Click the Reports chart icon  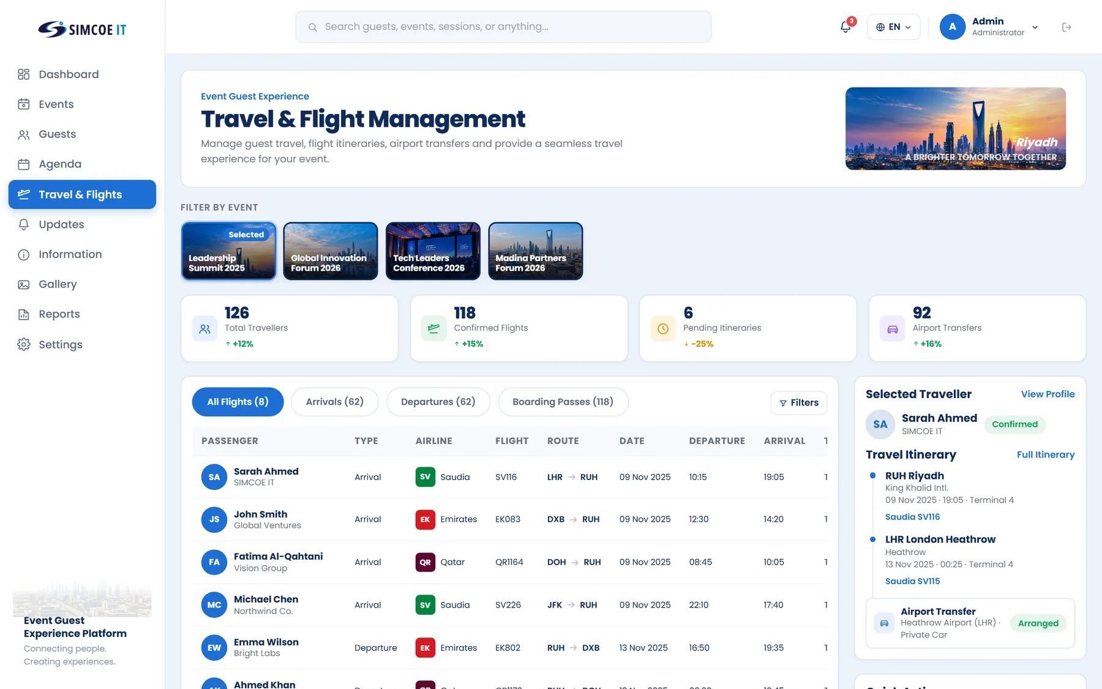(24, 314)
